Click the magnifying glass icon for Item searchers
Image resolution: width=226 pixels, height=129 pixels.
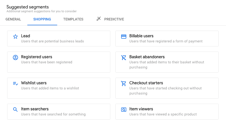coord(15,110)
